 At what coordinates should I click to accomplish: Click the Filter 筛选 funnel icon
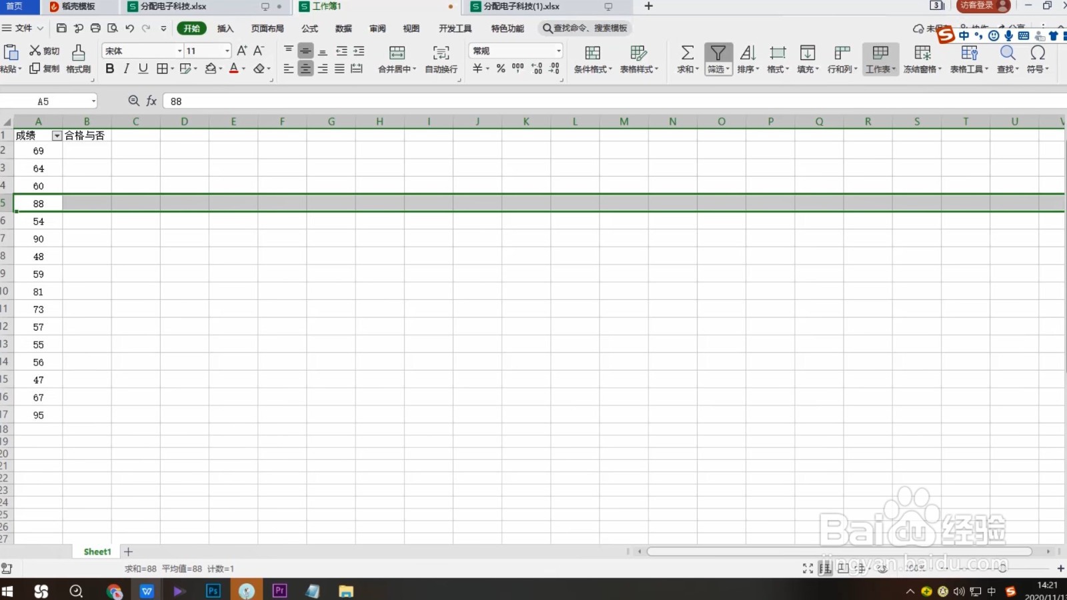click(718, 53)
